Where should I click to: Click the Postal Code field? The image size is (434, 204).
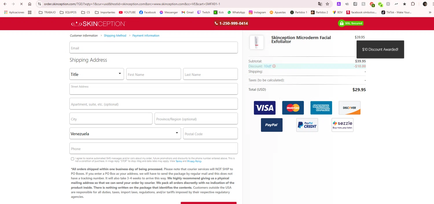[x=210, y=134]
